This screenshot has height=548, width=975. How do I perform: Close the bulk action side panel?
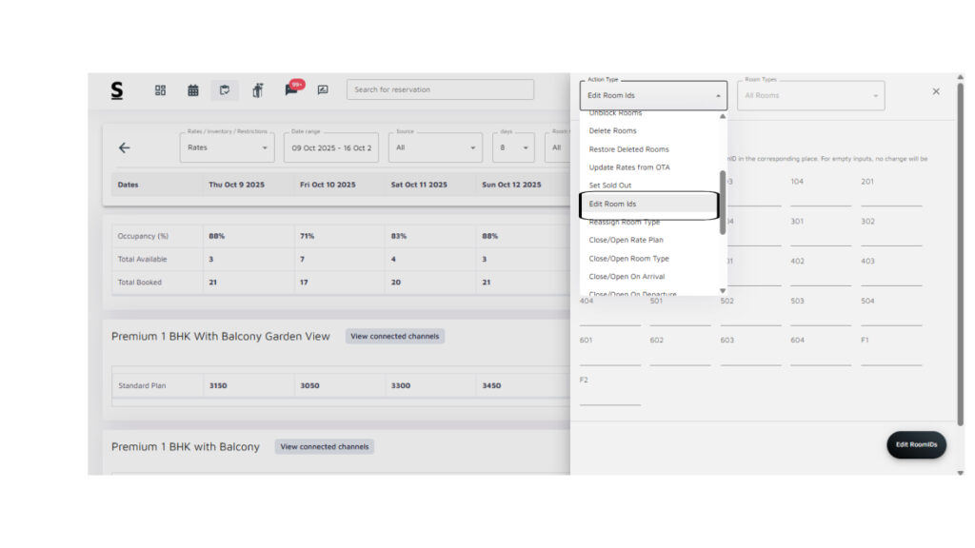pos(935,91)
